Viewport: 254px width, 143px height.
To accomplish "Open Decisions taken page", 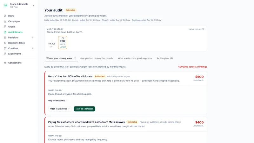I will (17, 43).
